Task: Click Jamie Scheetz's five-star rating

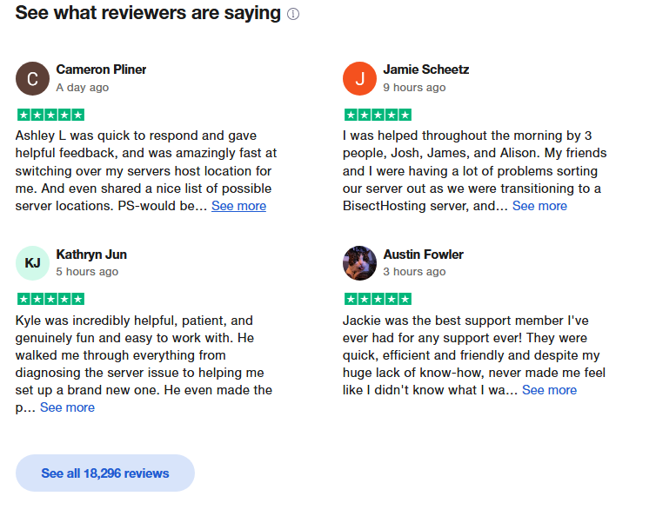Action: point(378,115)
